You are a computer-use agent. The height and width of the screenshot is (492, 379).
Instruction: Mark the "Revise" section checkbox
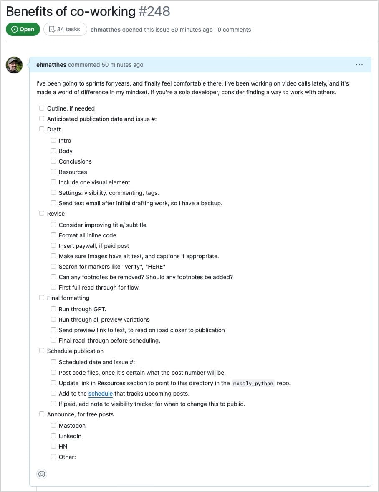pos(41,213)
